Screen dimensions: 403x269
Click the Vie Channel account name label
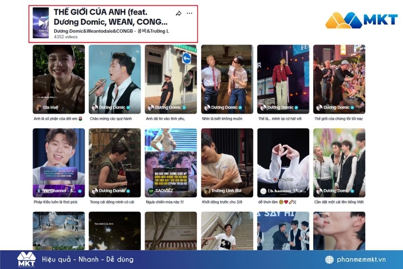(60, 191)
